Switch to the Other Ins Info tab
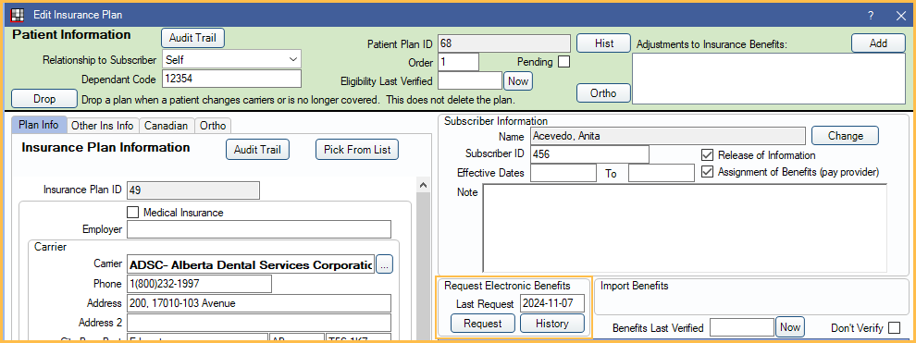 102,126
